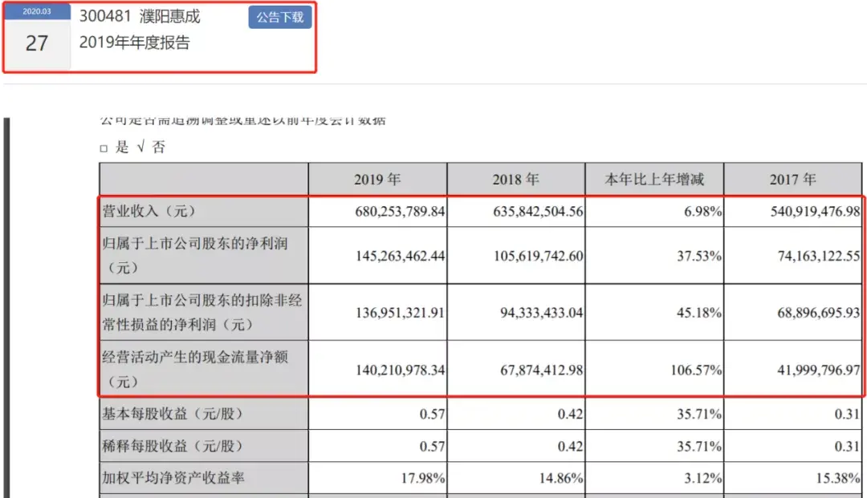Open the 2019年年度报告 announcement title
Screen dimensions: 867x498
pos(134,43)
